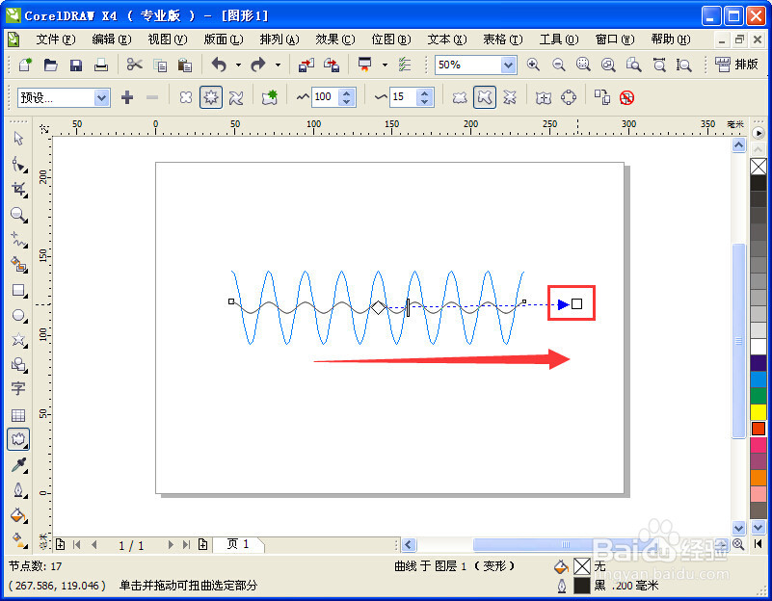Toggle Smooth distortion option
Image resolution: width=772 pixels, height=601 pixels.
485,97
